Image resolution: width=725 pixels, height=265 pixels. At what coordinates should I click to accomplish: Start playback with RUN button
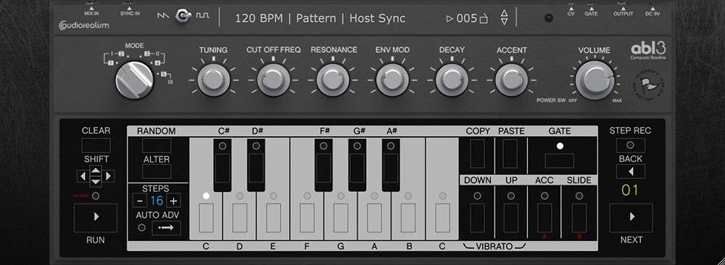96,217
